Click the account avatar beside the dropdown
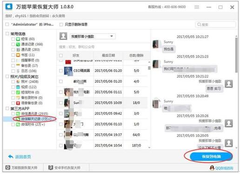 [63, 36]
